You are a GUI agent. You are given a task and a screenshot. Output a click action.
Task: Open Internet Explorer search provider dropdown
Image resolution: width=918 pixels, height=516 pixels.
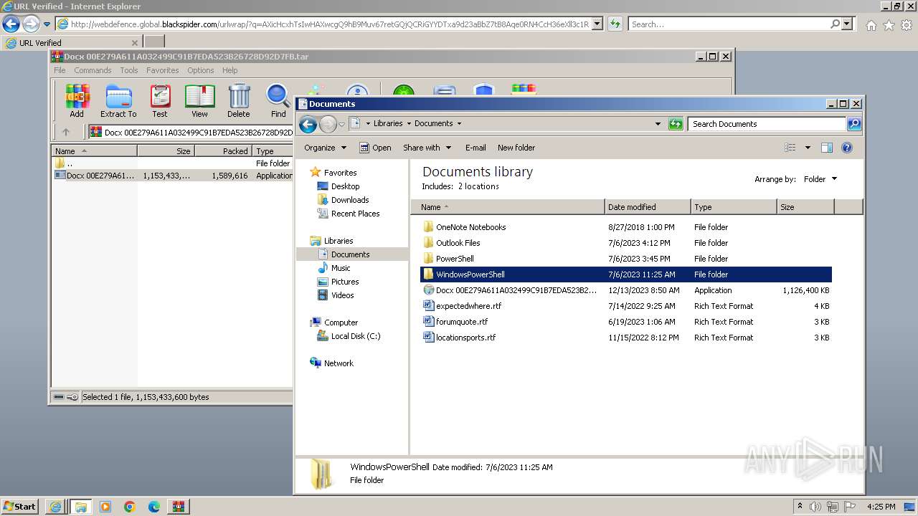coord(848,24)
